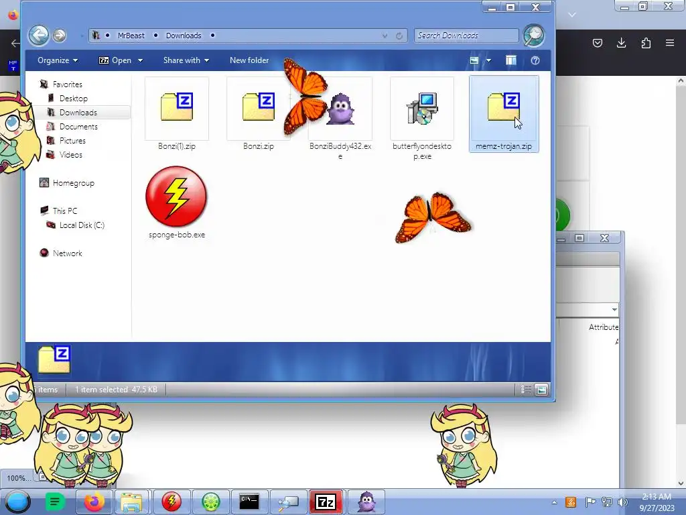686x515 pixels.
Task: Select the sponge-bob.exe lightning bolt icon
Action: click(x=176, y=196)
